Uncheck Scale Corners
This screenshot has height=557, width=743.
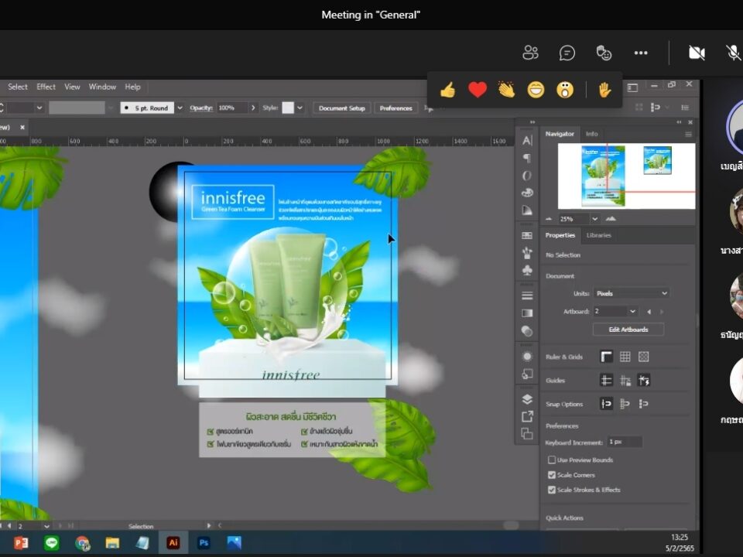pos(552,474)
